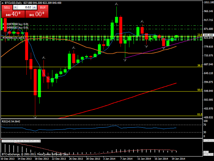The height and width of the screenshot is (161, 214).
Task: Click the 840.40 sell price tile
Action: (13, 14)
